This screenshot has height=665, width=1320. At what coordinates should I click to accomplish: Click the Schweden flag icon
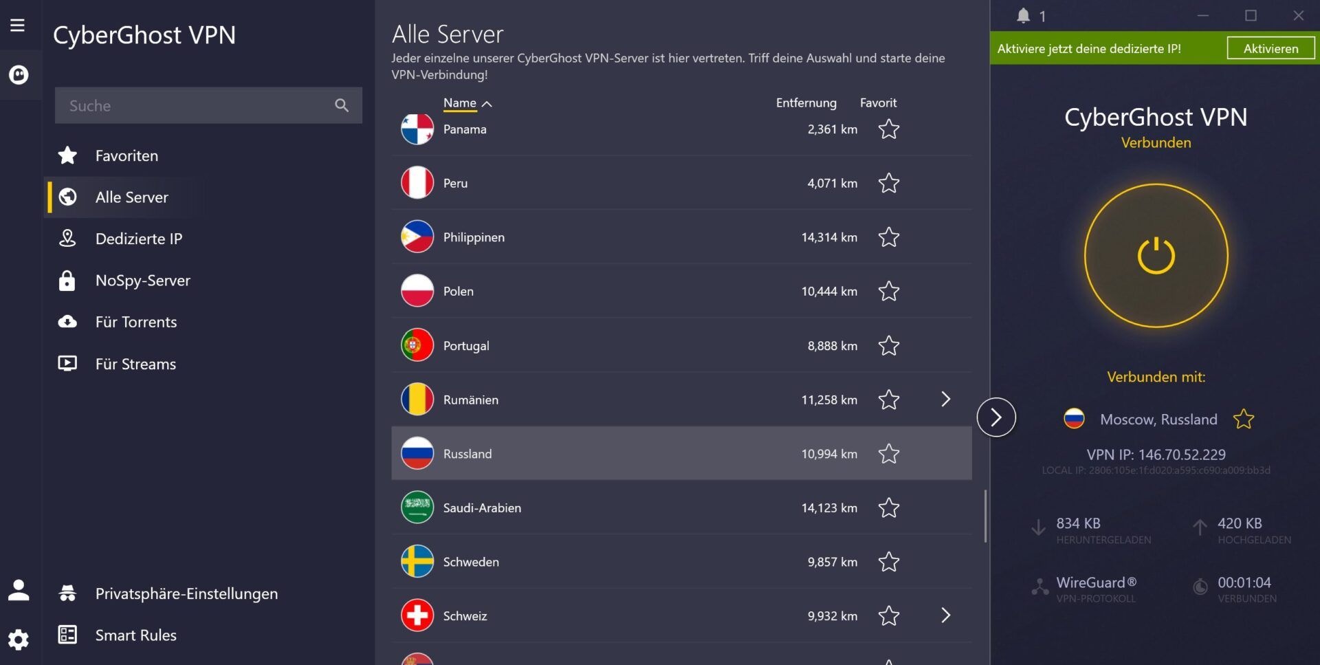tap(417, 561)
